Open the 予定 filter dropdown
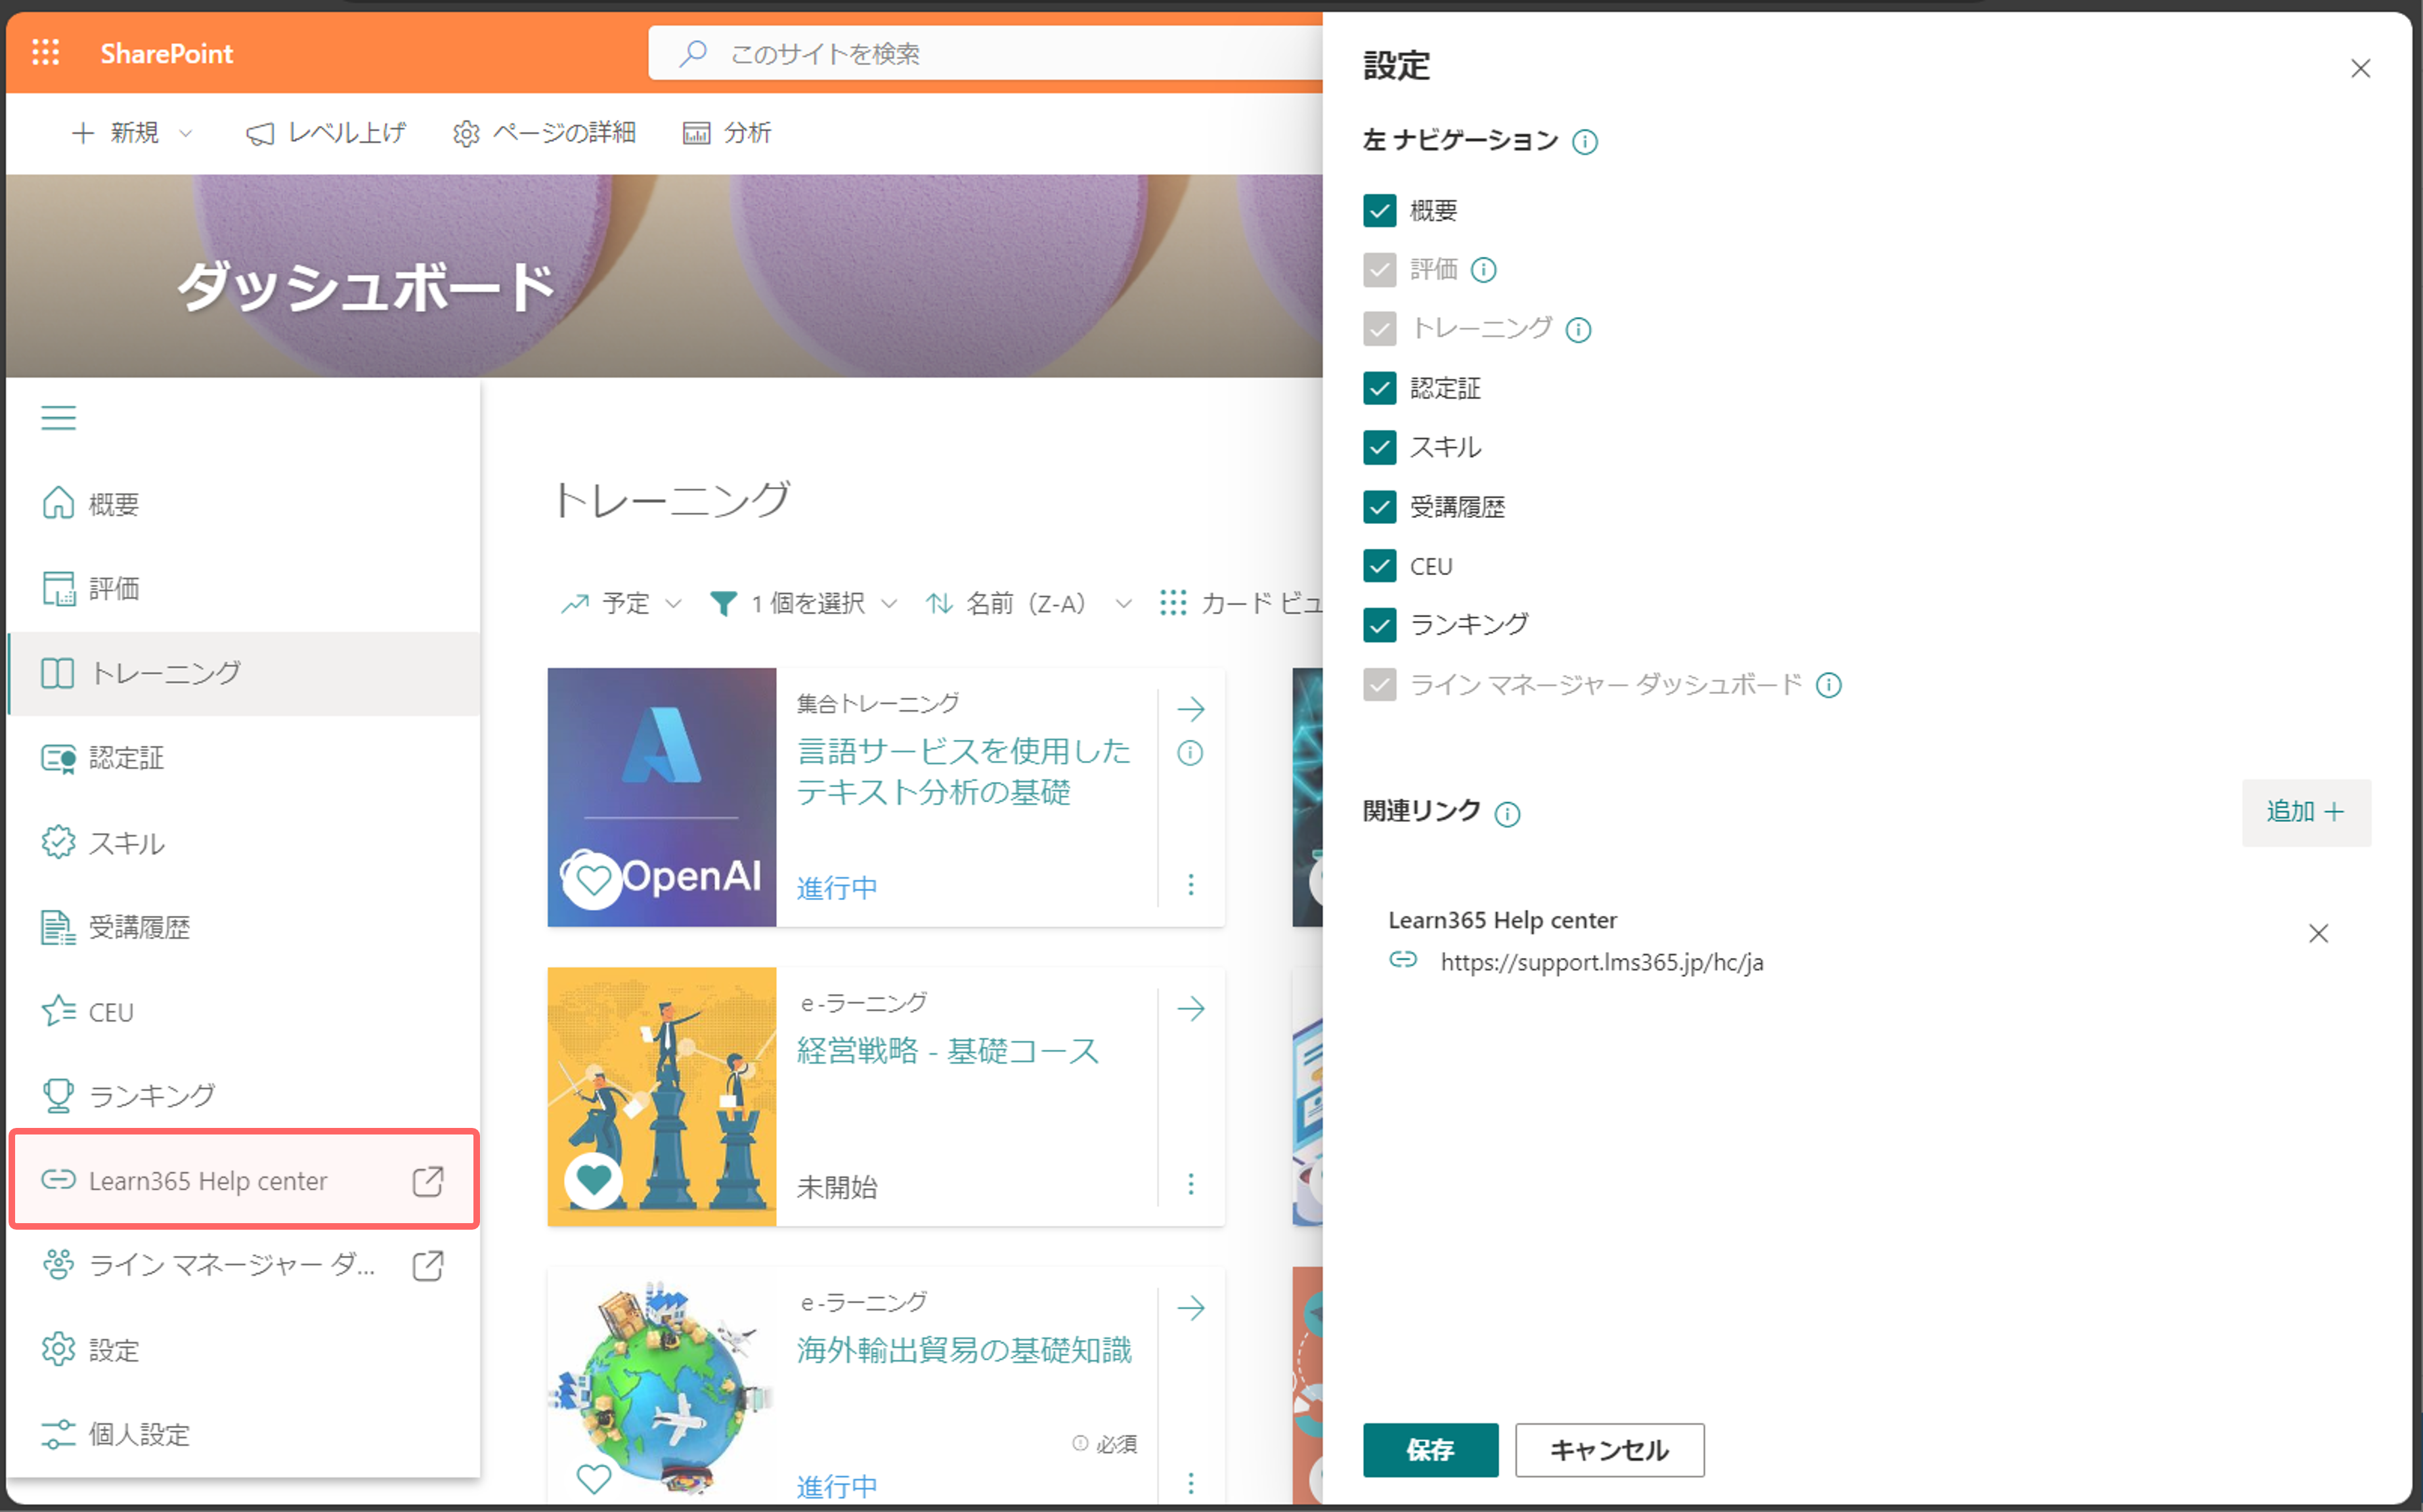This screenshot has width=2423, height=1512. click(621, 603)
